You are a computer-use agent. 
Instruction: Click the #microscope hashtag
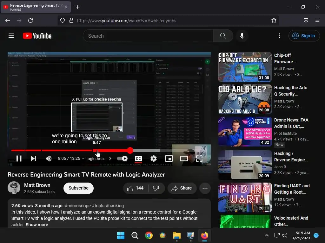tap(78, 206)
